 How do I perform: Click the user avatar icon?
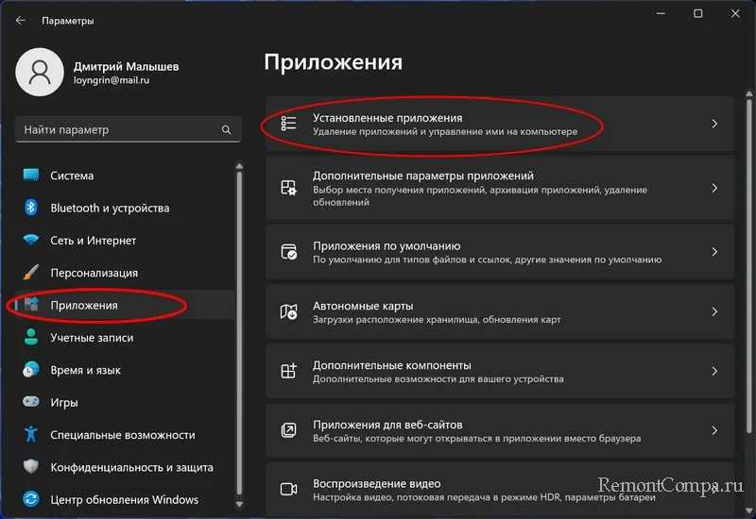(x=40, y=73)
